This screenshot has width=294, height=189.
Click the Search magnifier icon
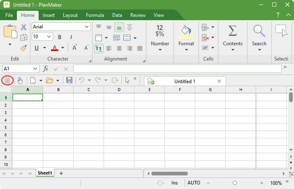click(259, 31)
